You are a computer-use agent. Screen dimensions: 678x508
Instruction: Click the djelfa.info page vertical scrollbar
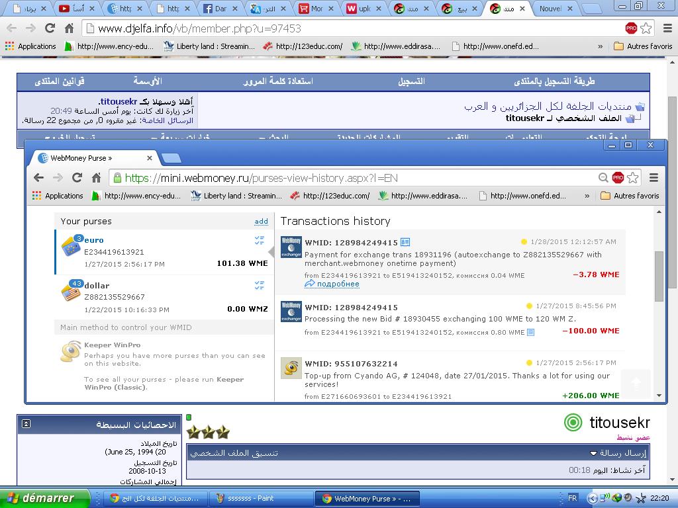tap(672, 192)
